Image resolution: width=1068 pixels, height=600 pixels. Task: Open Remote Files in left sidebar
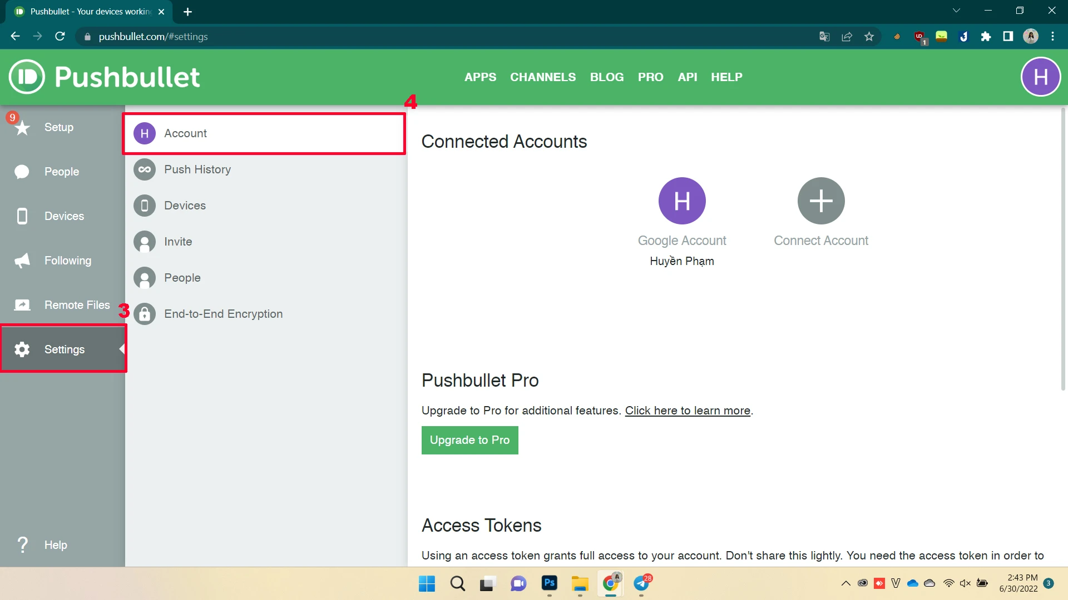pyautogui.click(x=62, y=305)
